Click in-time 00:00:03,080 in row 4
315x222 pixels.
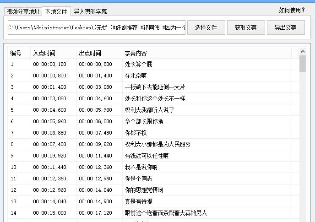tap(49, 99)
